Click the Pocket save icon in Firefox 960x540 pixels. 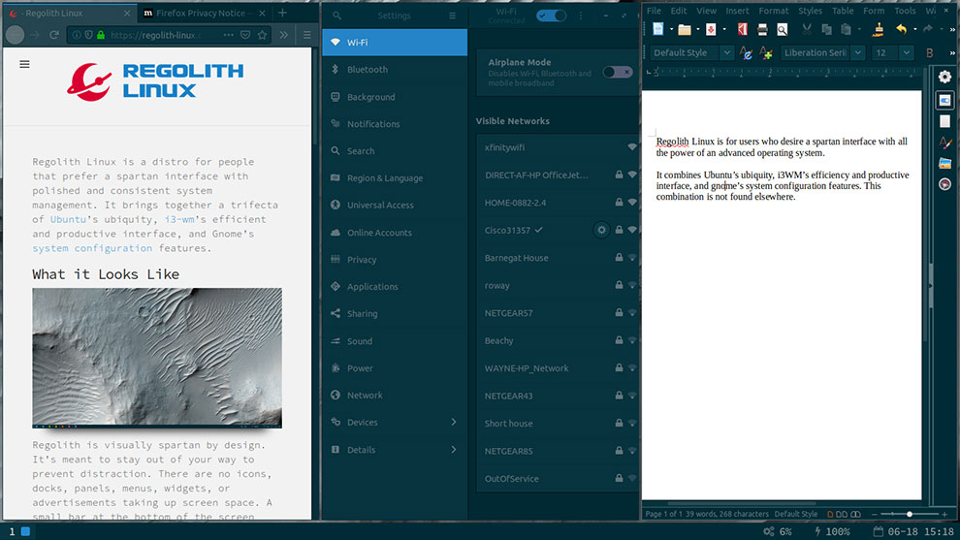pos(245,36)
